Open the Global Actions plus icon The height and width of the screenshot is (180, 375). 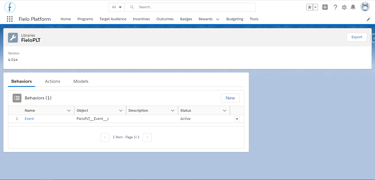pyautogui.click(x=325, y=7)
